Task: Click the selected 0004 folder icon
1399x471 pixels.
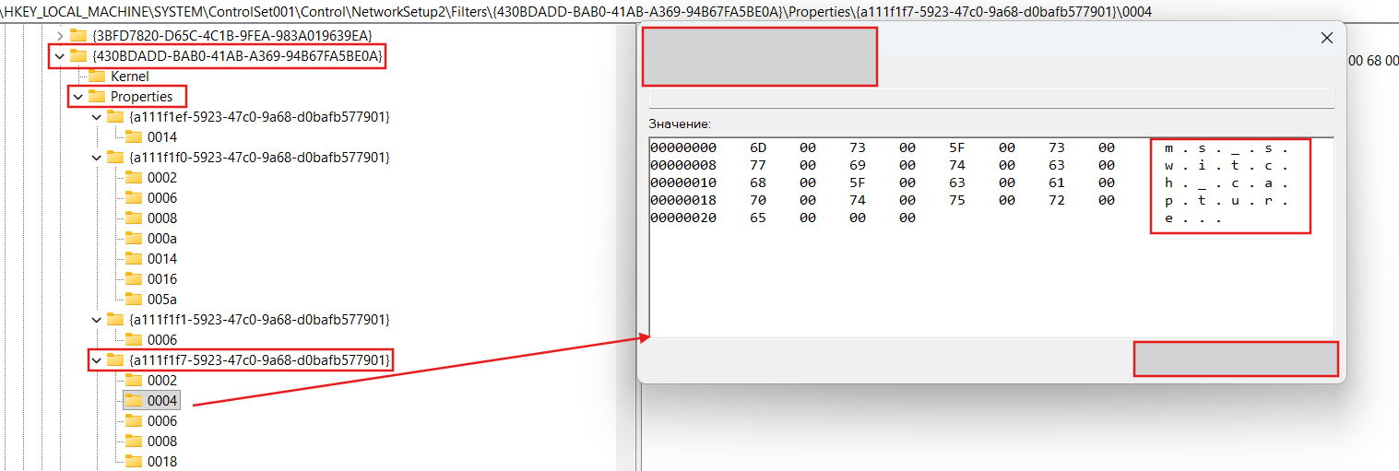Action: pos(134,401)
